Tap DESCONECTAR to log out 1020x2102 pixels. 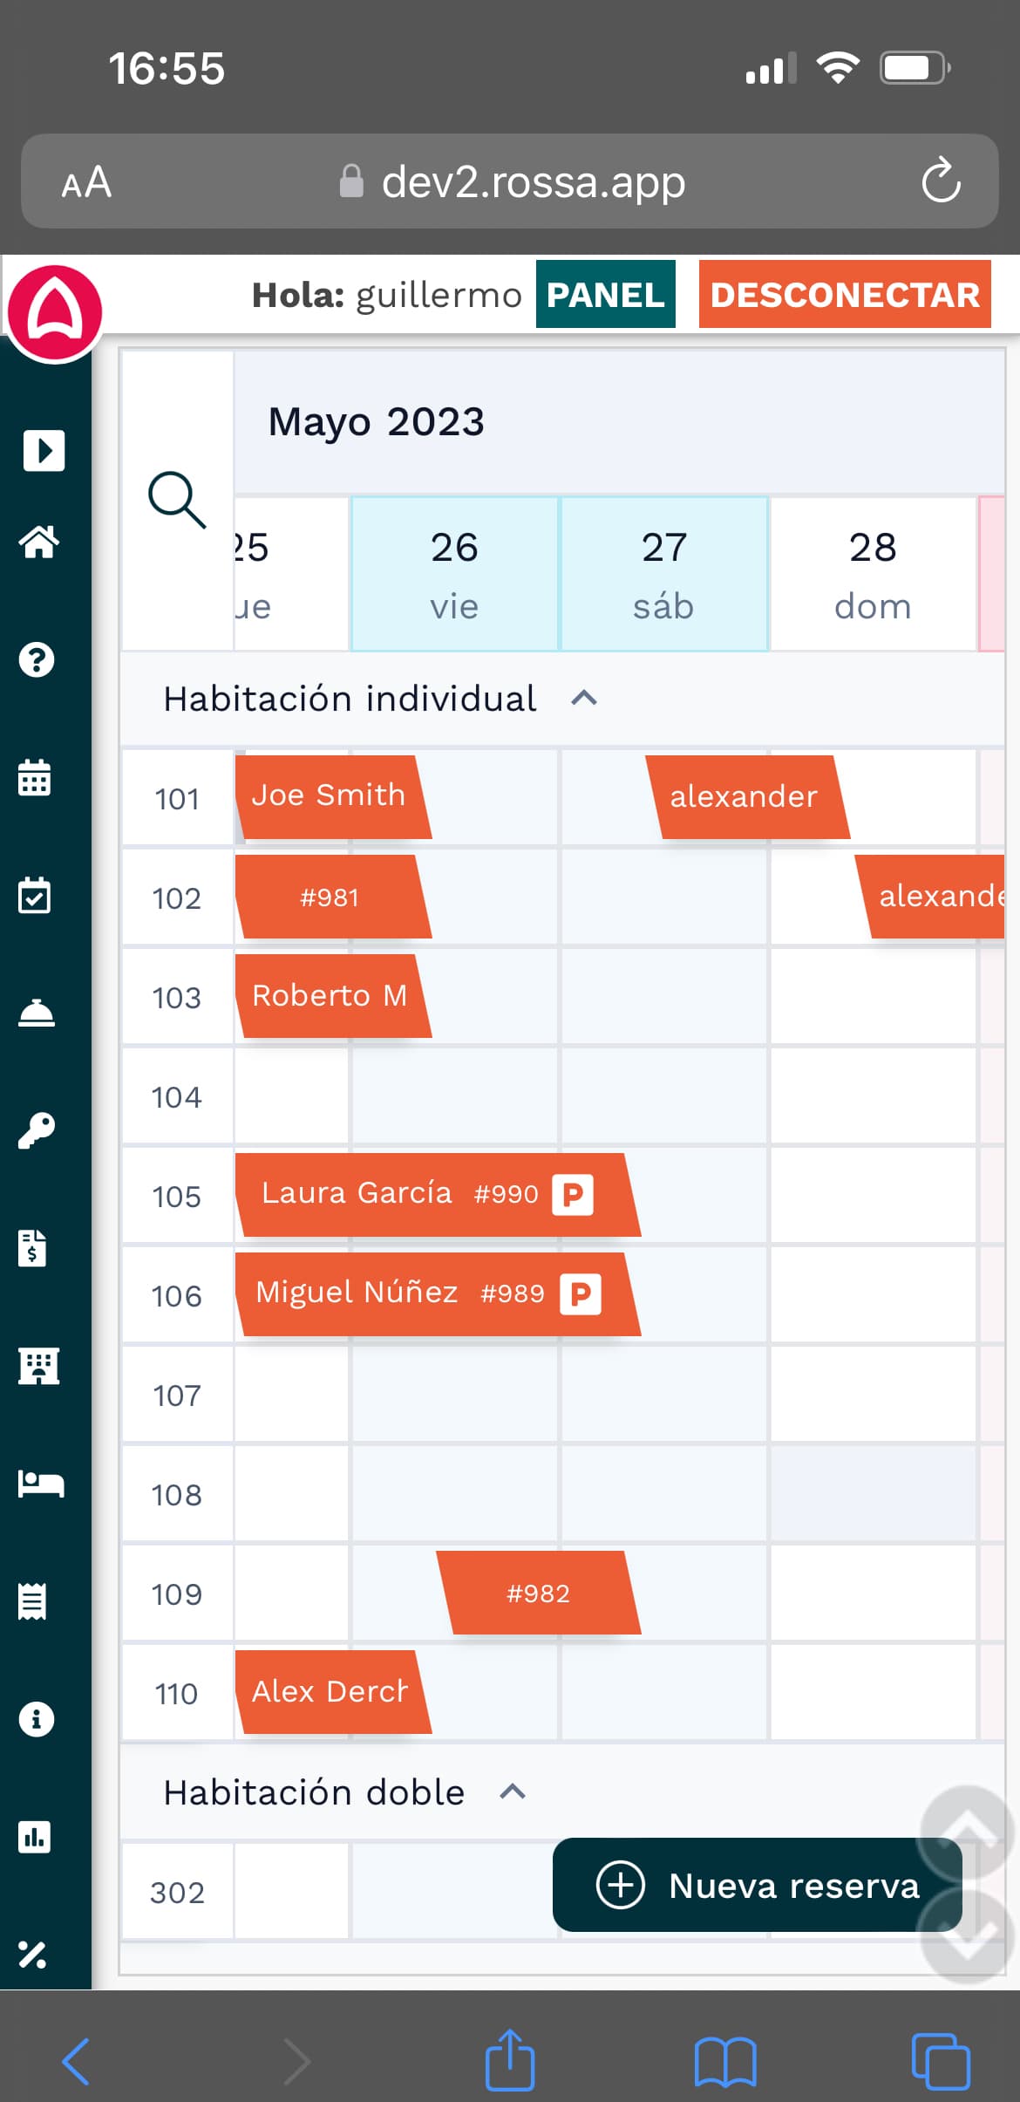[x=843, y=295]
